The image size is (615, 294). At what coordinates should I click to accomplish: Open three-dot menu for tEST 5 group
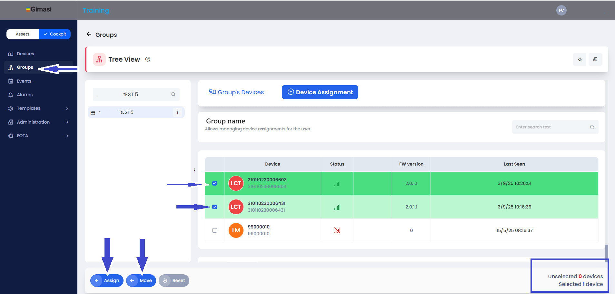pos(178,112)
